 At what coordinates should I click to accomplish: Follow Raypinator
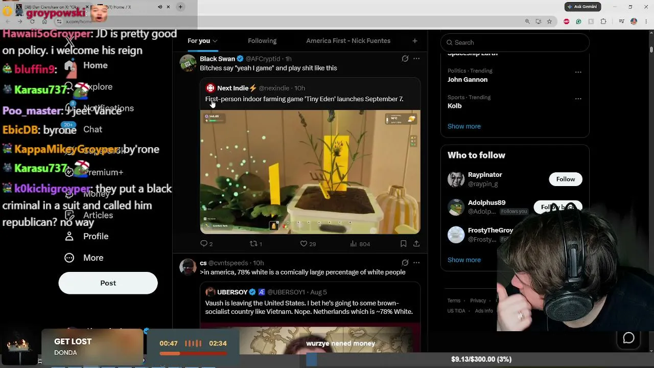click(566, 179)
